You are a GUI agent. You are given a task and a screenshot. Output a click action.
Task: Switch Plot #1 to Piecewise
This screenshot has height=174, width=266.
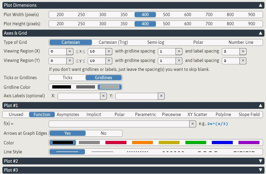(x=171, y=114)
